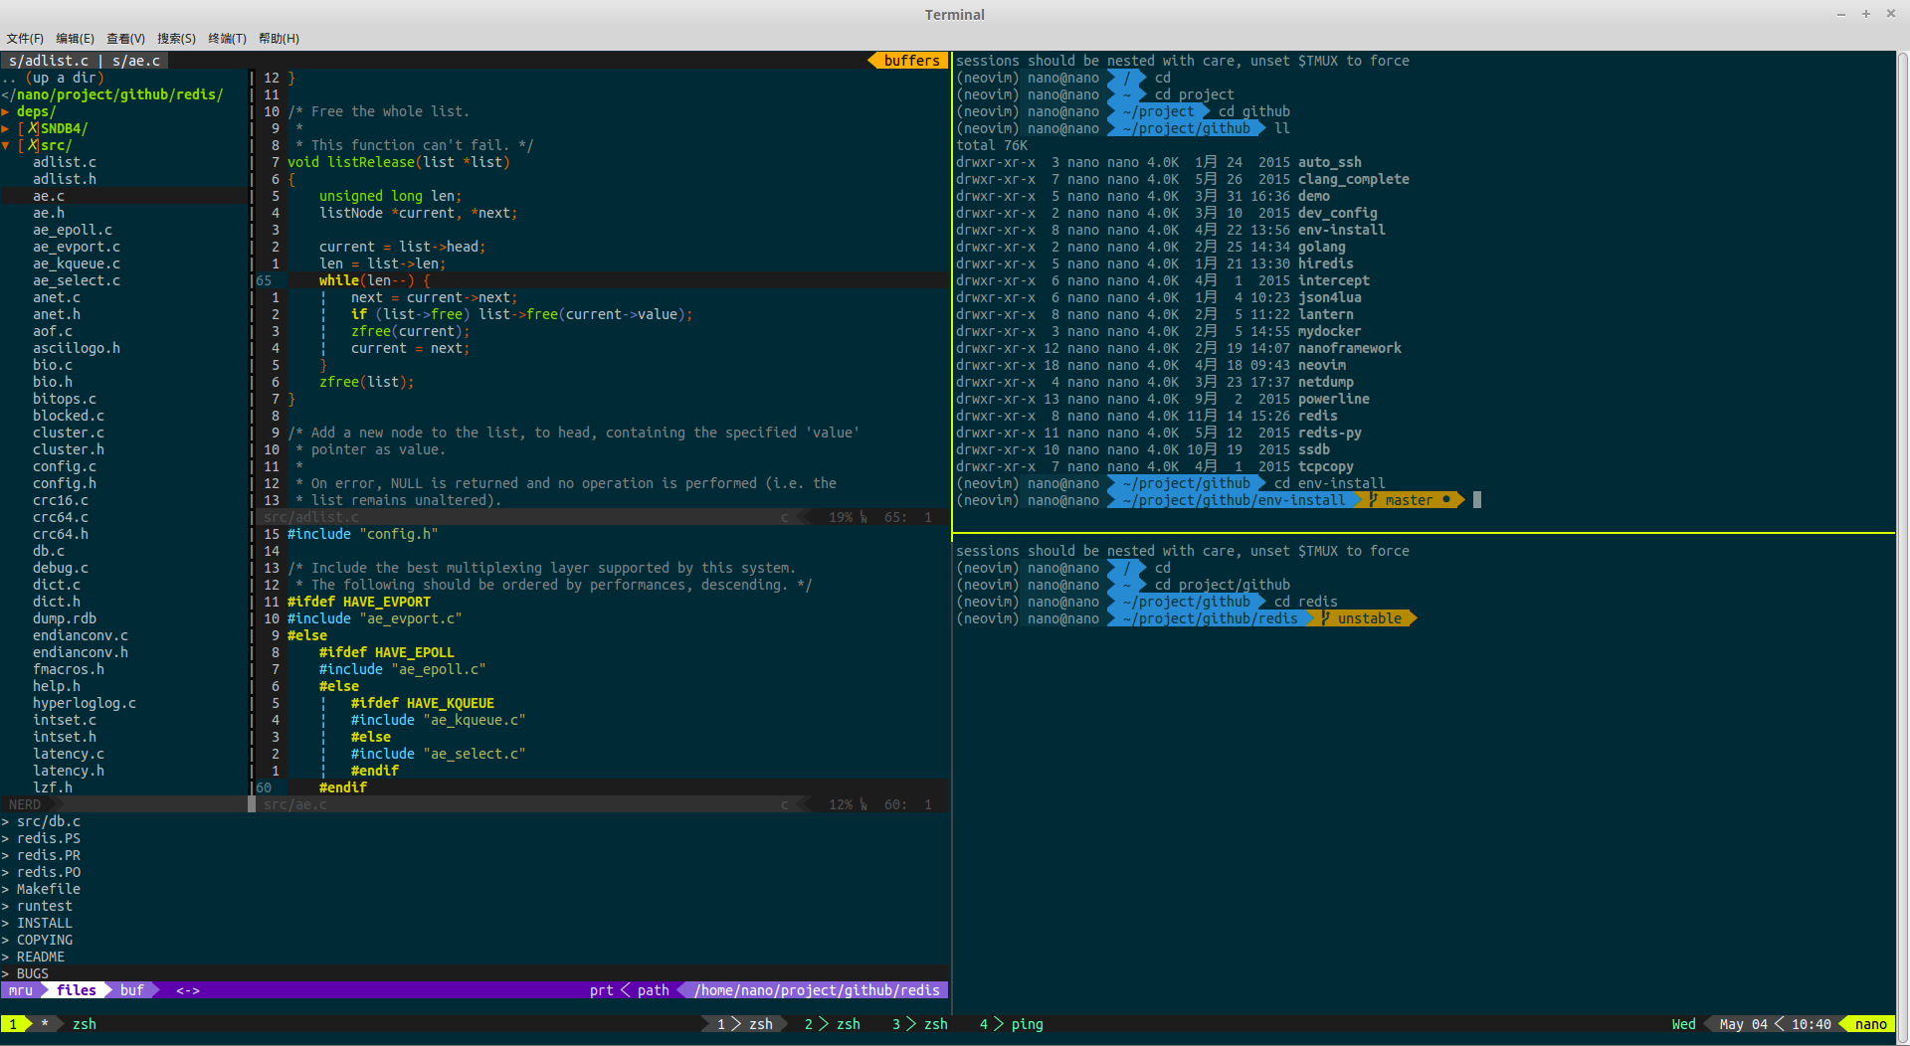Switch to the buf mode segment
The height and width of the screenshot is (1046, 1910).
[x=132, y=990]
